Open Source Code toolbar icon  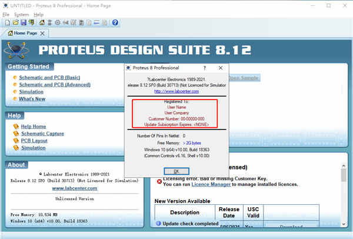click(97, 22)
